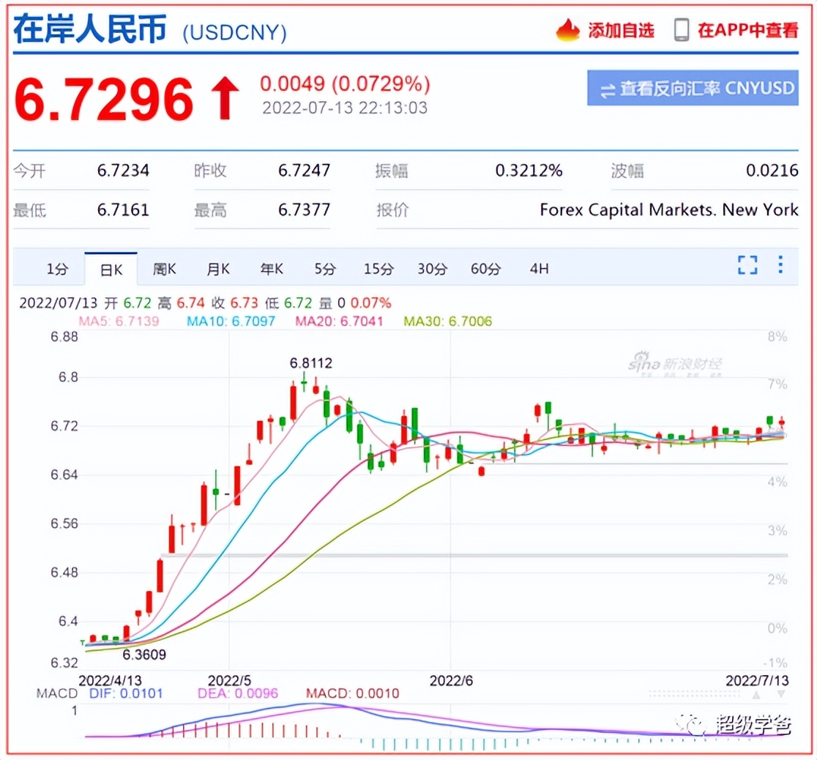This screenshot has width=817, height=760.
Task: Open the 查看反向汇率 CNYUSD button
Action: 692,88
